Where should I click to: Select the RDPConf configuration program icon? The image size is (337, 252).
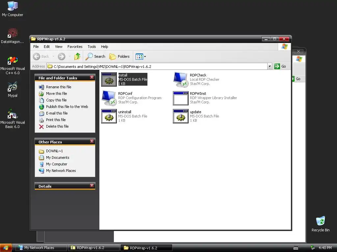coord(109,98)
